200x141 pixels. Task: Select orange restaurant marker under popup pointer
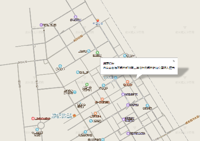[x=127, y=82]
